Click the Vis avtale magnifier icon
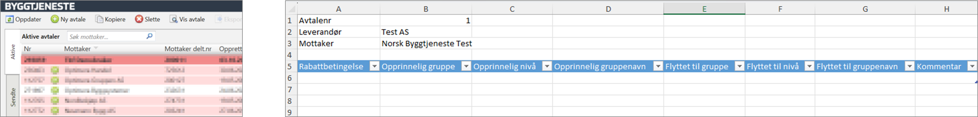Screen dimensions: 978x117 tap(174, 19)
